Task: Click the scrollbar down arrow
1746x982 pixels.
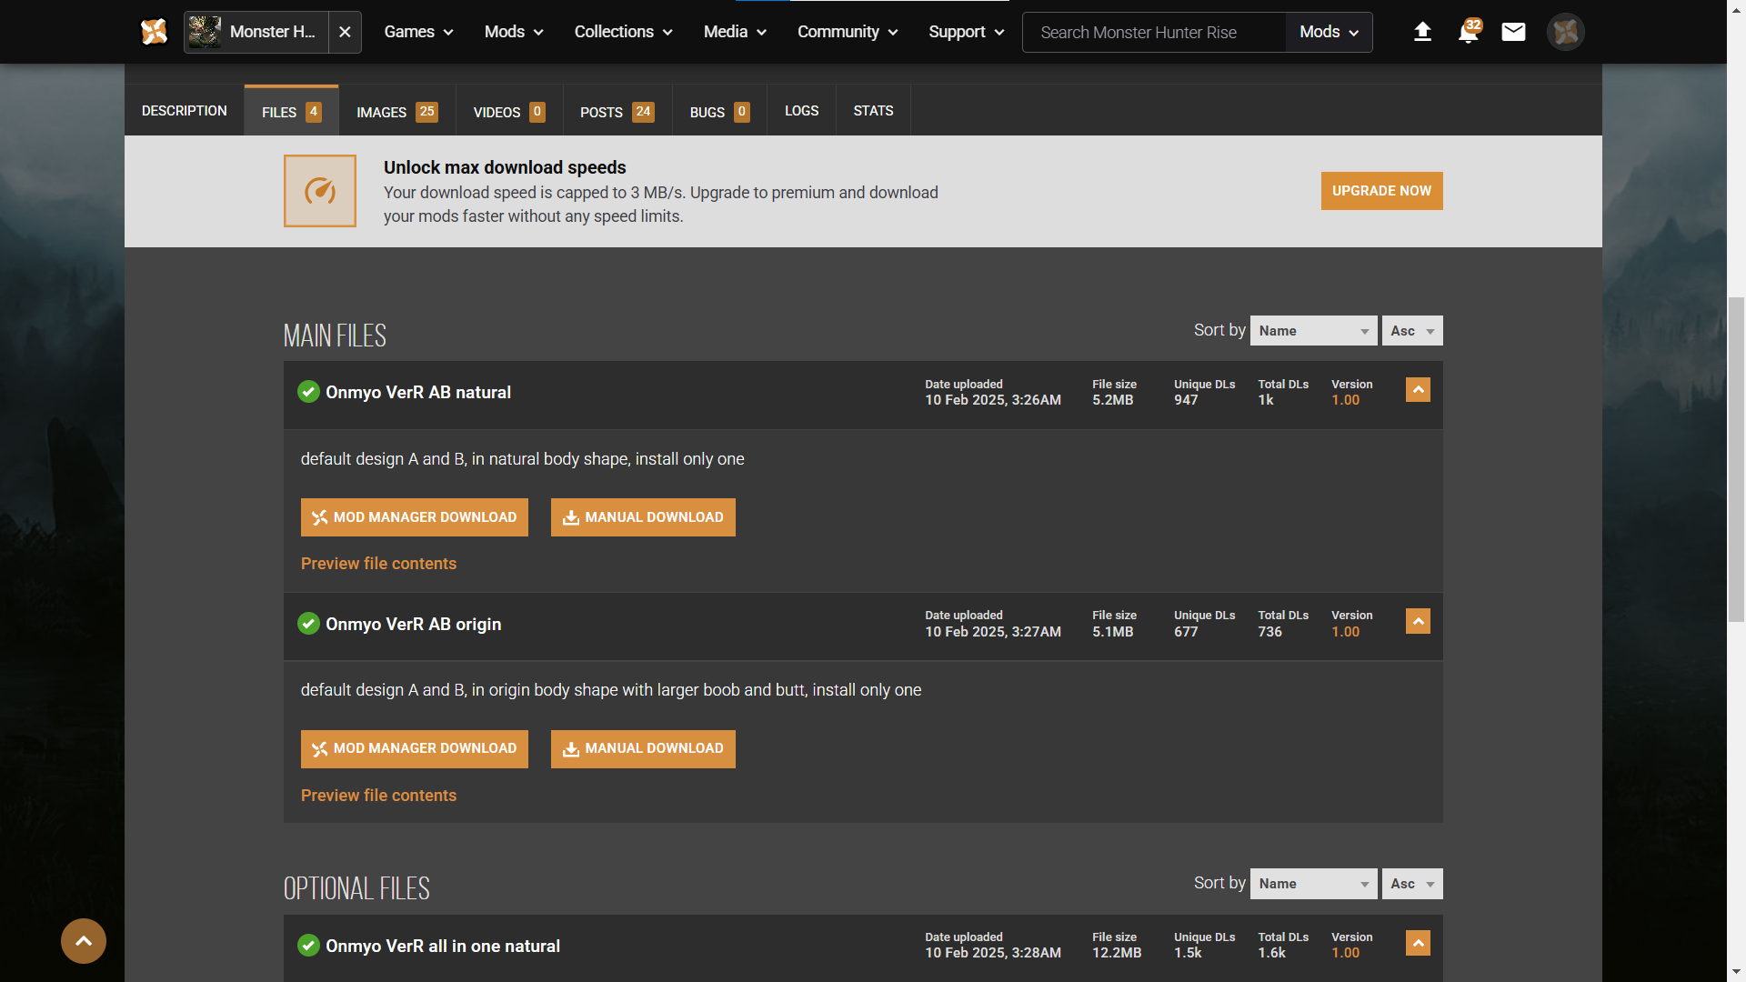Action: point(1736,973)
